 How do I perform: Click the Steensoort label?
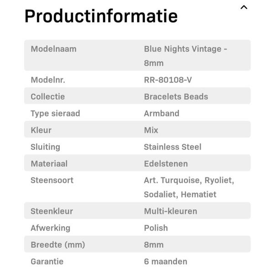[x=52, y=180]
